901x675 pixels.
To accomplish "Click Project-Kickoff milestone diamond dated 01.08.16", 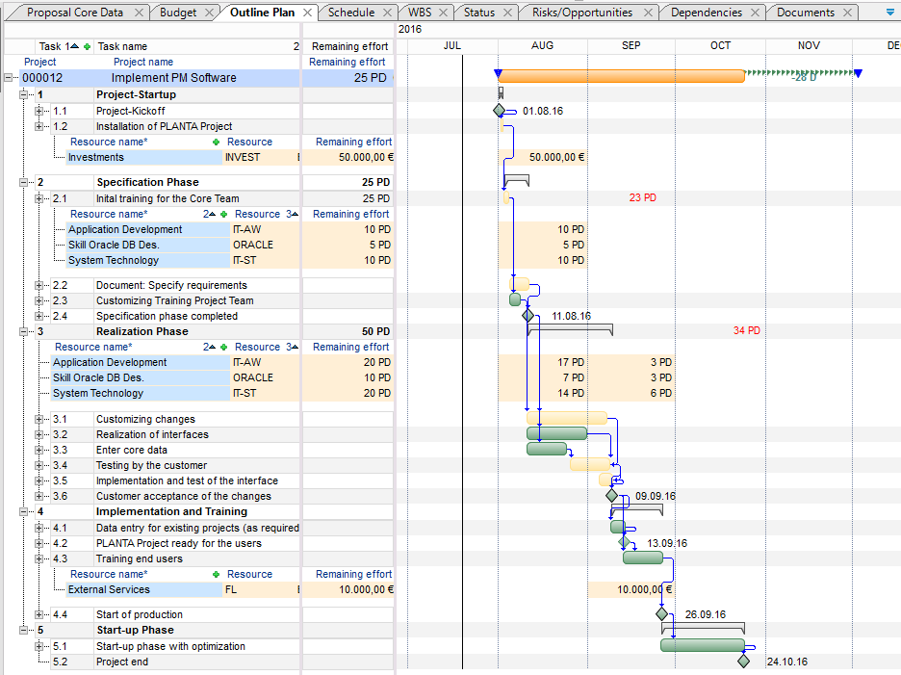I will click(x=499, y=111).
